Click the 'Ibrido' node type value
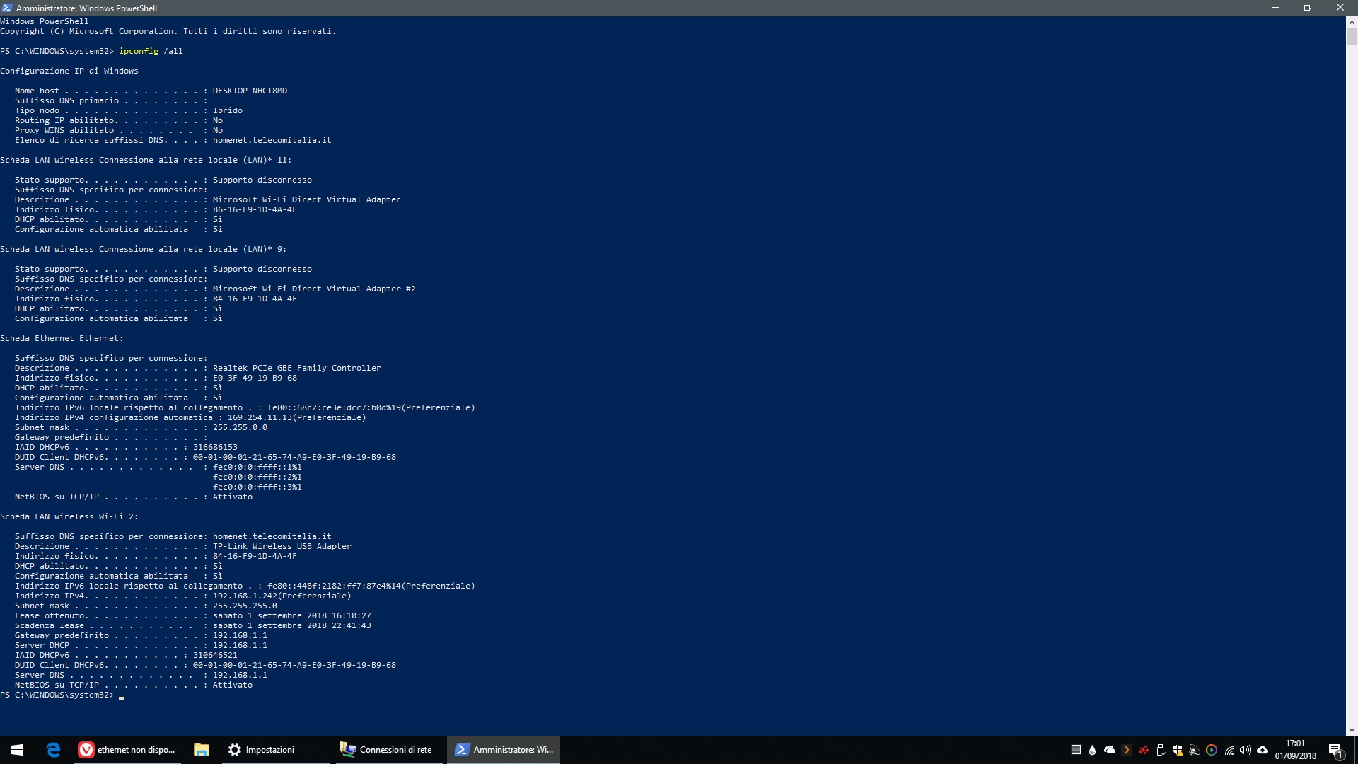Image resolution: width=1358 pixels, height=764 pixels. [x=228, y=110]
